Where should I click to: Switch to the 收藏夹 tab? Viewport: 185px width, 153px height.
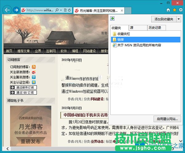[x=119, y=28]
